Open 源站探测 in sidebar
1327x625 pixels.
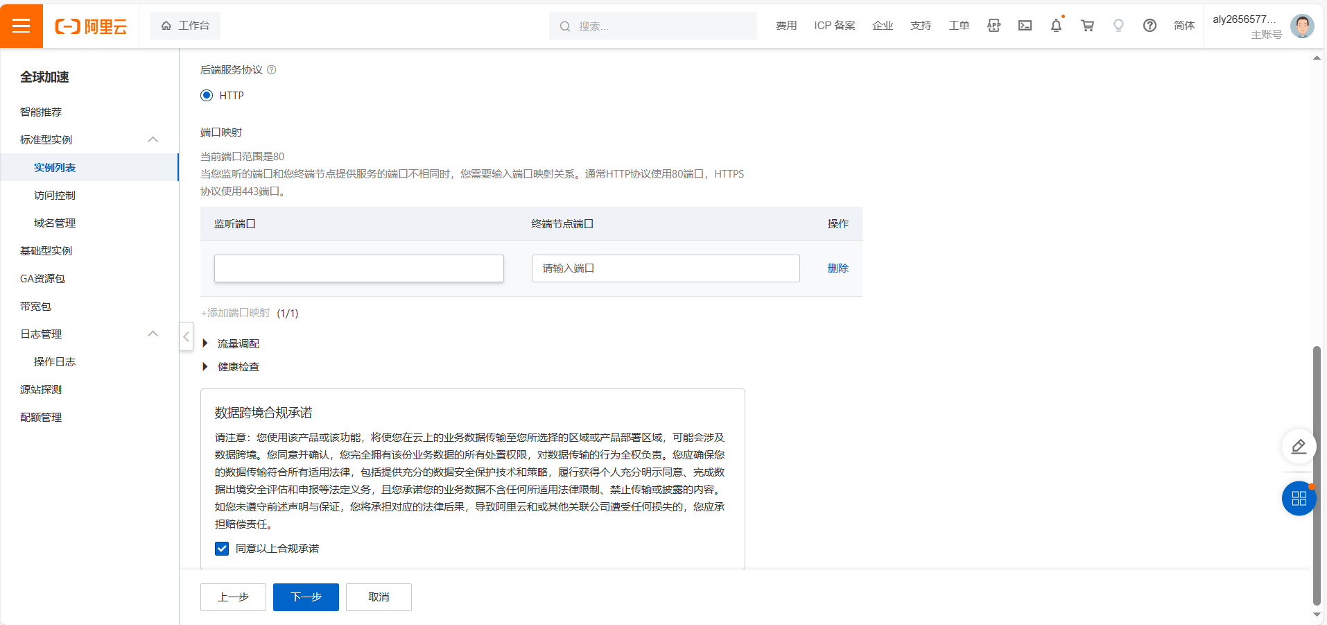pos(41,389)
